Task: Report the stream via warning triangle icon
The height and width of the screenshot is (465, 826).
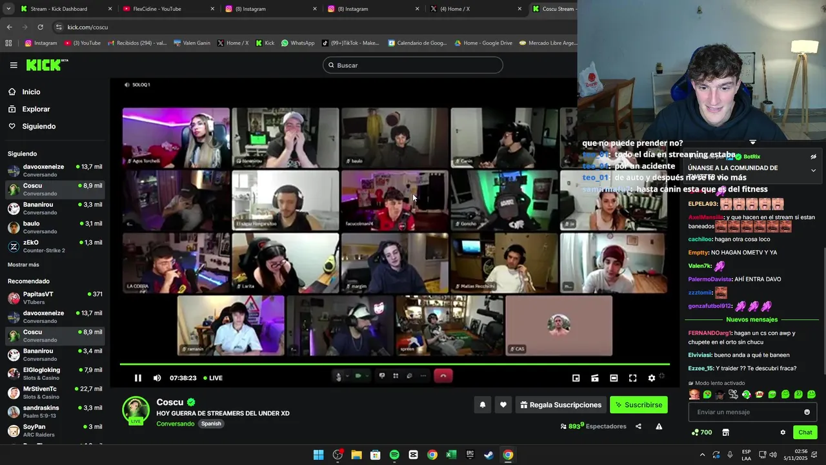Action: (x=659, y=426)
